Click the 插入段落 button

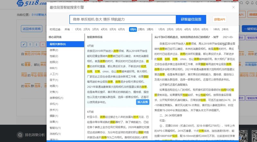(143, 102)
